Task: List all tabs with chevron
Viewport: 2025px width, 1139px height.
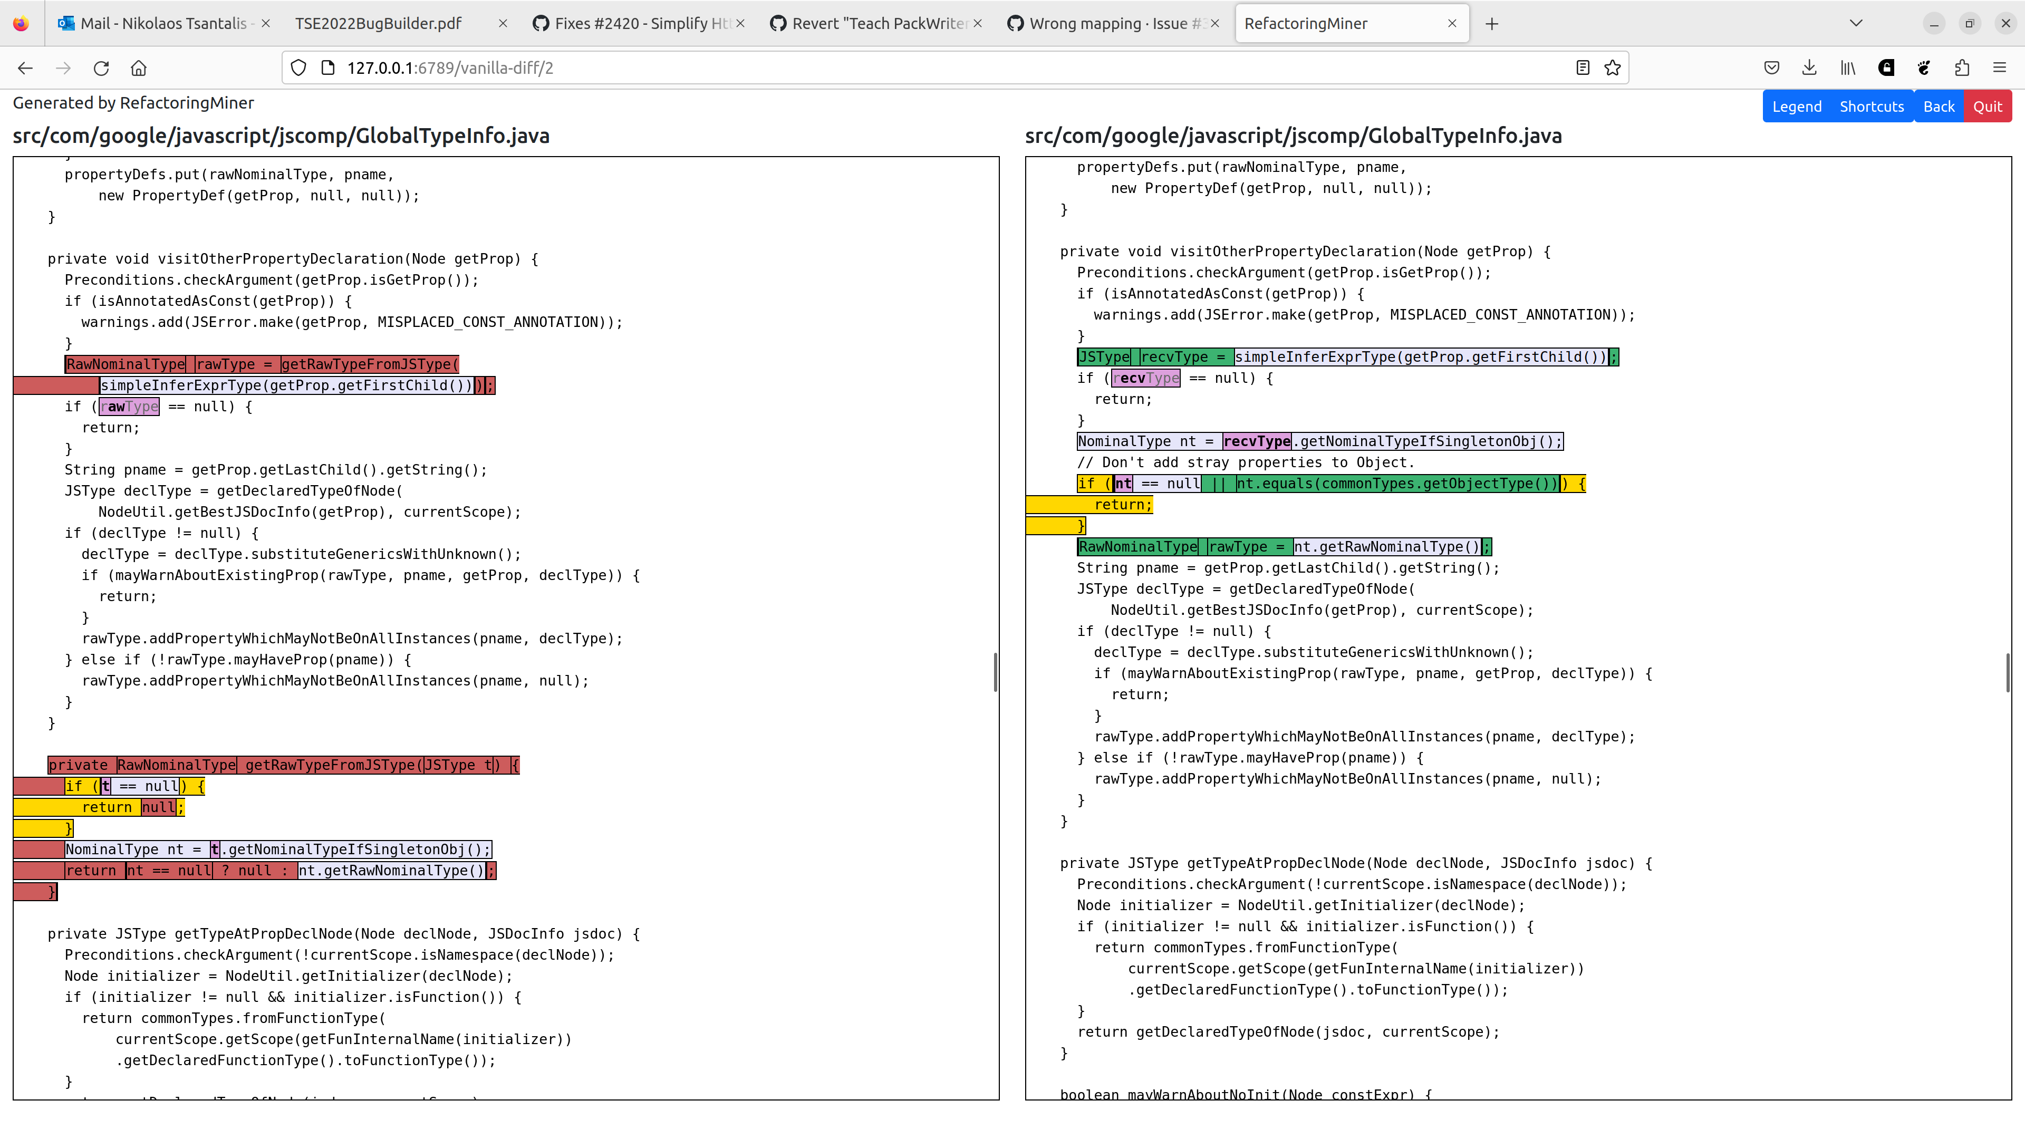Action: click(x=1856, y=24)
